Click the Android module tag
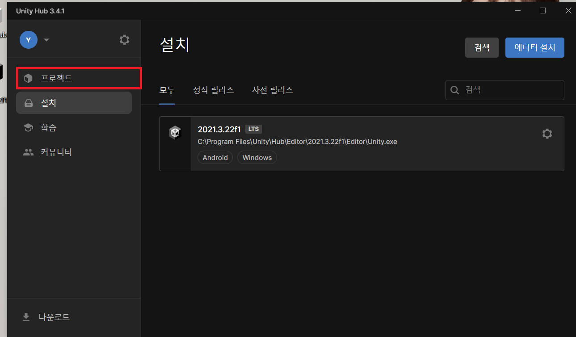The height and width of the screenshot is (337, 576). tap(215, 157)
